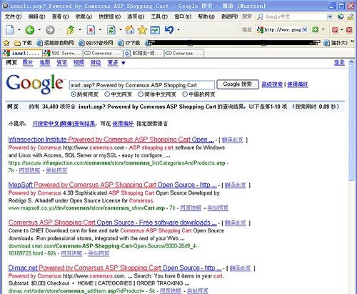Screen dimensions: 357x294
Task: Click the green Go arrow button
Action: click(x=316, y=29)
